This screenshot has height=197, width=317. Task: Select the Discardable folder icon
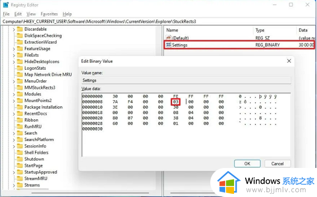[20, 29]
